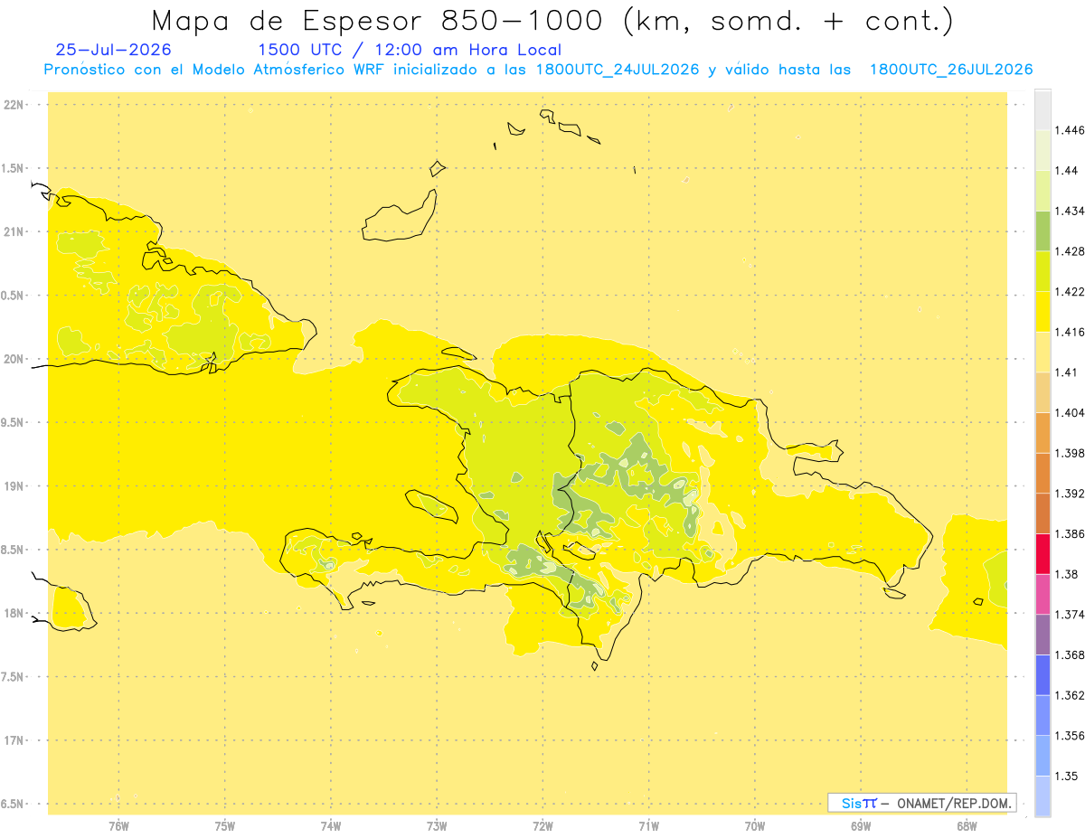The image size is (1085, 838).
Task: Click the '70W' longitude label
Action: pos(755,825)
